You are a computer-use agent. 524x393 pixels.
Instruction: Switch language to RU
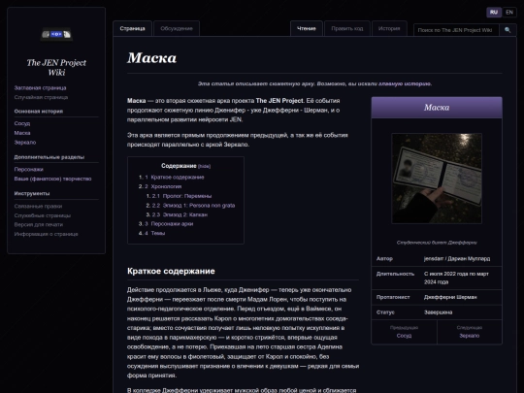(494, 13)
